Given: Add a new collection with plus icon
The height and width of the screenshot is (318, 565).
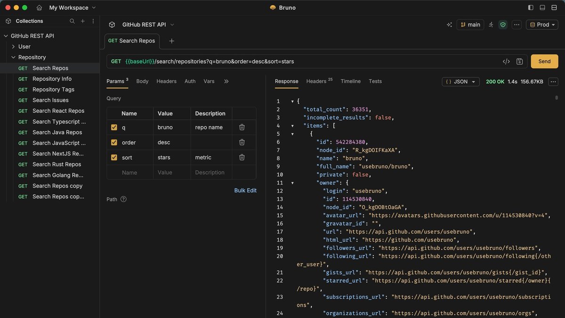Looking at the screenshot, I should 83,21.
